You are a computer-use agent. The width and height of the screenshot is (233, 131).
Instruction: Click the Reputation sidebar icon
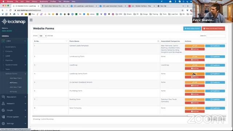pyautogui.click(x=3, y=97)
